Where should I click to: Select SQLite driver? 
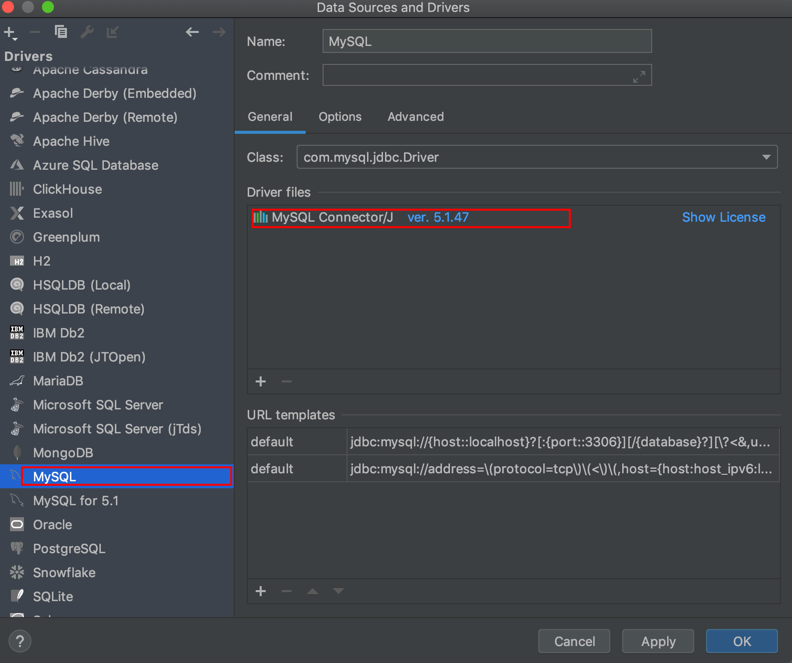(117, 596)
